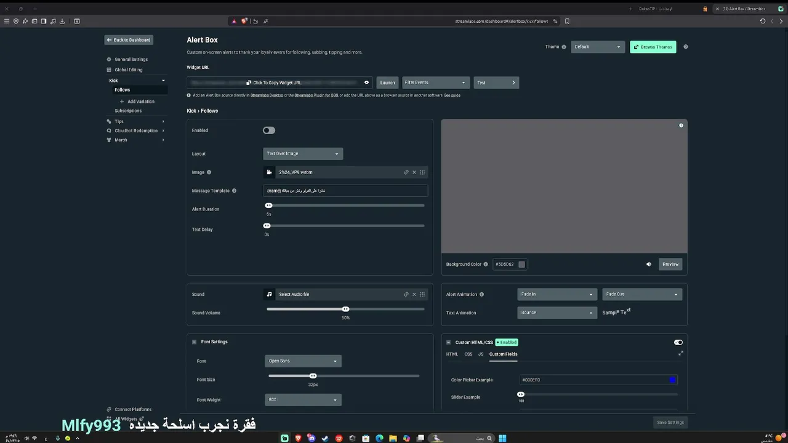This screenshot has width=788, height=443.
Task: Switch to the HTML tab
Action: tap(452, 354)
